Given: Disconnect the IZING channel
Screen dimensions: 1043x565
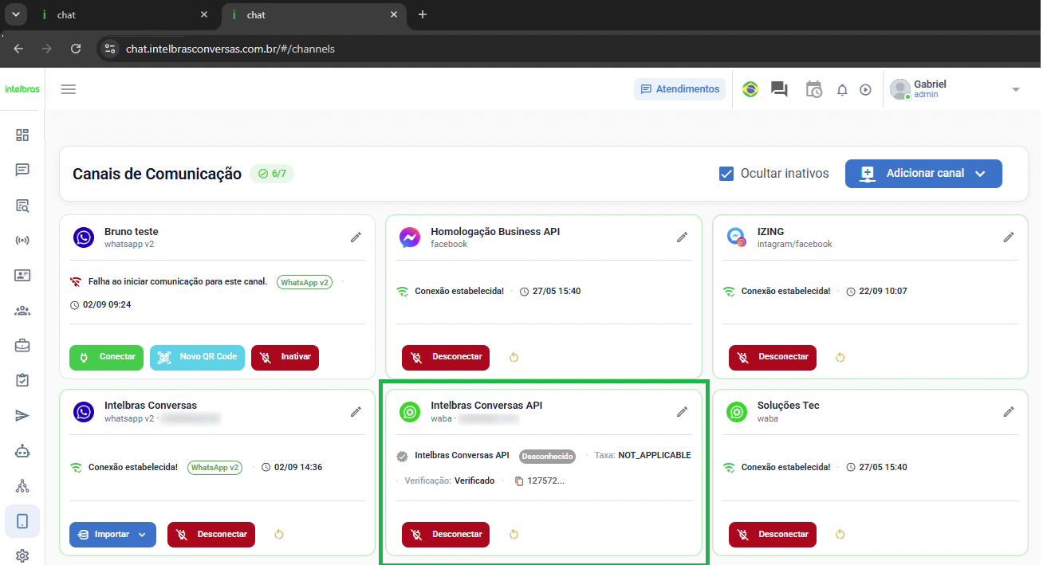Looking at the screenshot, I should point(773,357).
